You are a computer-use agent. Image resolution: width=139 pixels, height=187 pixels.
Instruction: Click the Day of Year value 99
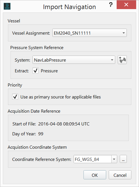(x=41, y=134)
